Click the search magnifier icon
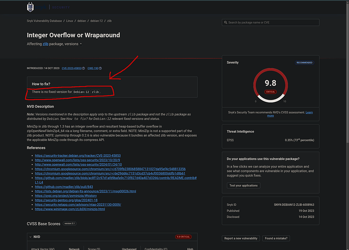This screenshot has height=250, width=349. 226,22
